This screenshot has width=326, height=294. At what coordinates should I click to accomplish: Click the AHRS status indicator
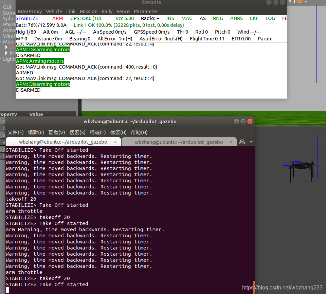click(236, 18)
